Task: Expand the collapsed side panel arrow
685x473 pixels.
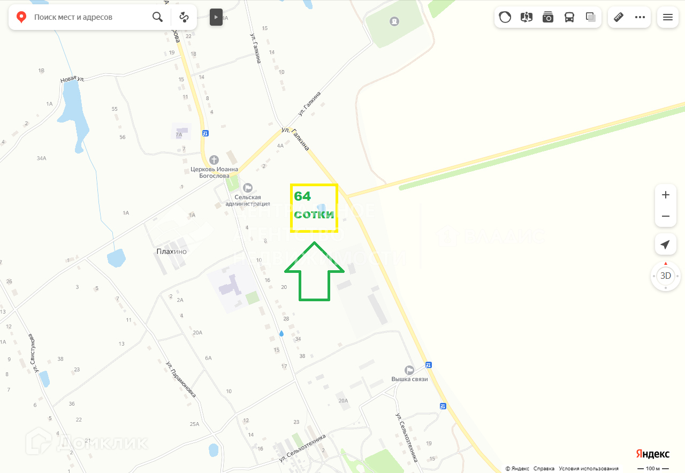Action: click(x=216, y=17)
